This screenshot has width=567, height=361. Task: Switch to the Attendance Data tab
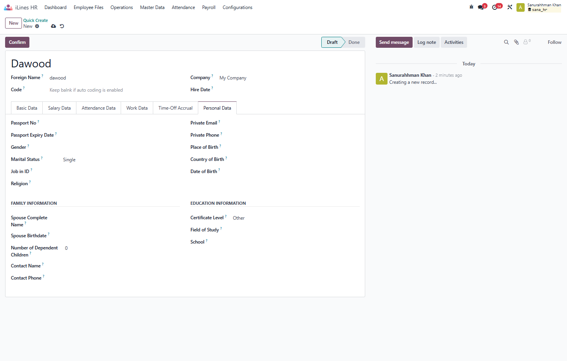99,108
